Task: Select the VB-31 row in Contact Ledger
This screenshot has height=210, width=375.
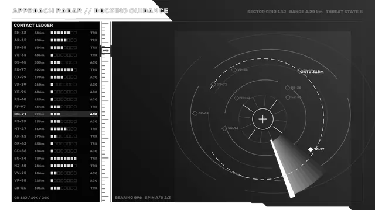Action: tap(56, 55)
